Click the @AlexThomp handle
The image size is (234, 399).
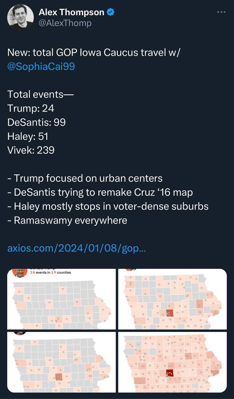tap(65, 23)
